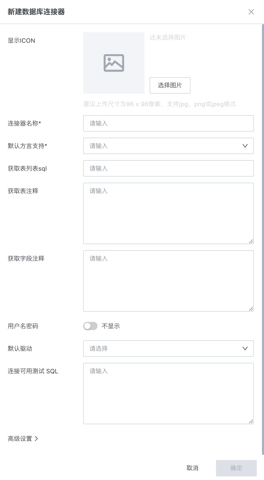Image resolution: width=264 pixels, height=480 pixels.
Task: Click the 确定 confirm button
Action: [236, 468]
